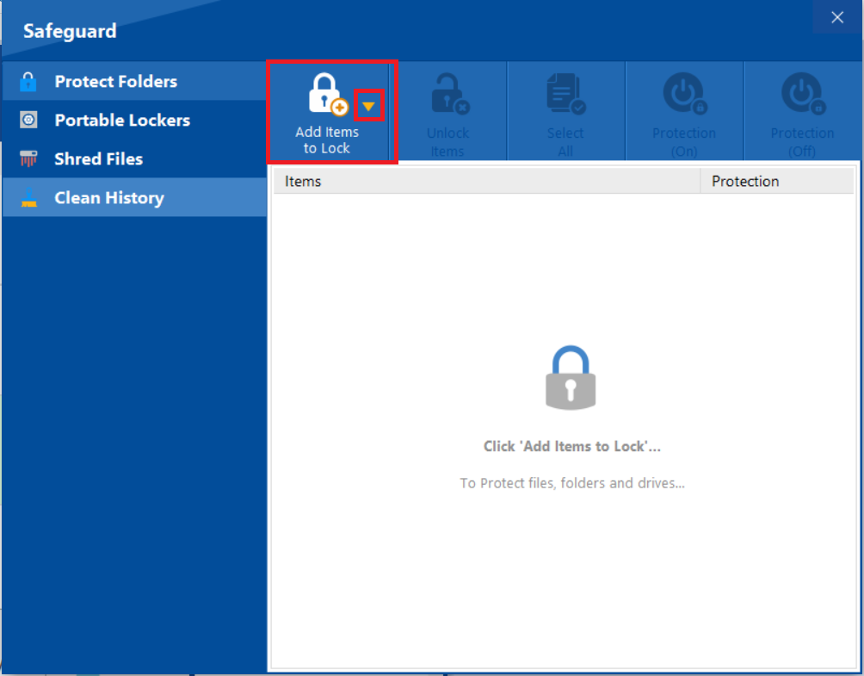Open the Clean History section
This screenshot has height=676, width=864.
click(135, 197)
